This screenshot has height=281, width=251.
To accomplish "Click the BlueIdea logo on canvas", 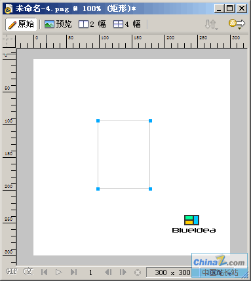I will click(x=194, y=224).
